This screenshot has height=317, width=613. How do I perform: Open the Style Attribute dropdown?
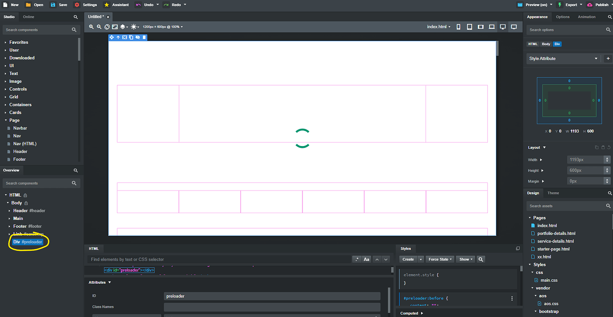click(x=563, y=59)
